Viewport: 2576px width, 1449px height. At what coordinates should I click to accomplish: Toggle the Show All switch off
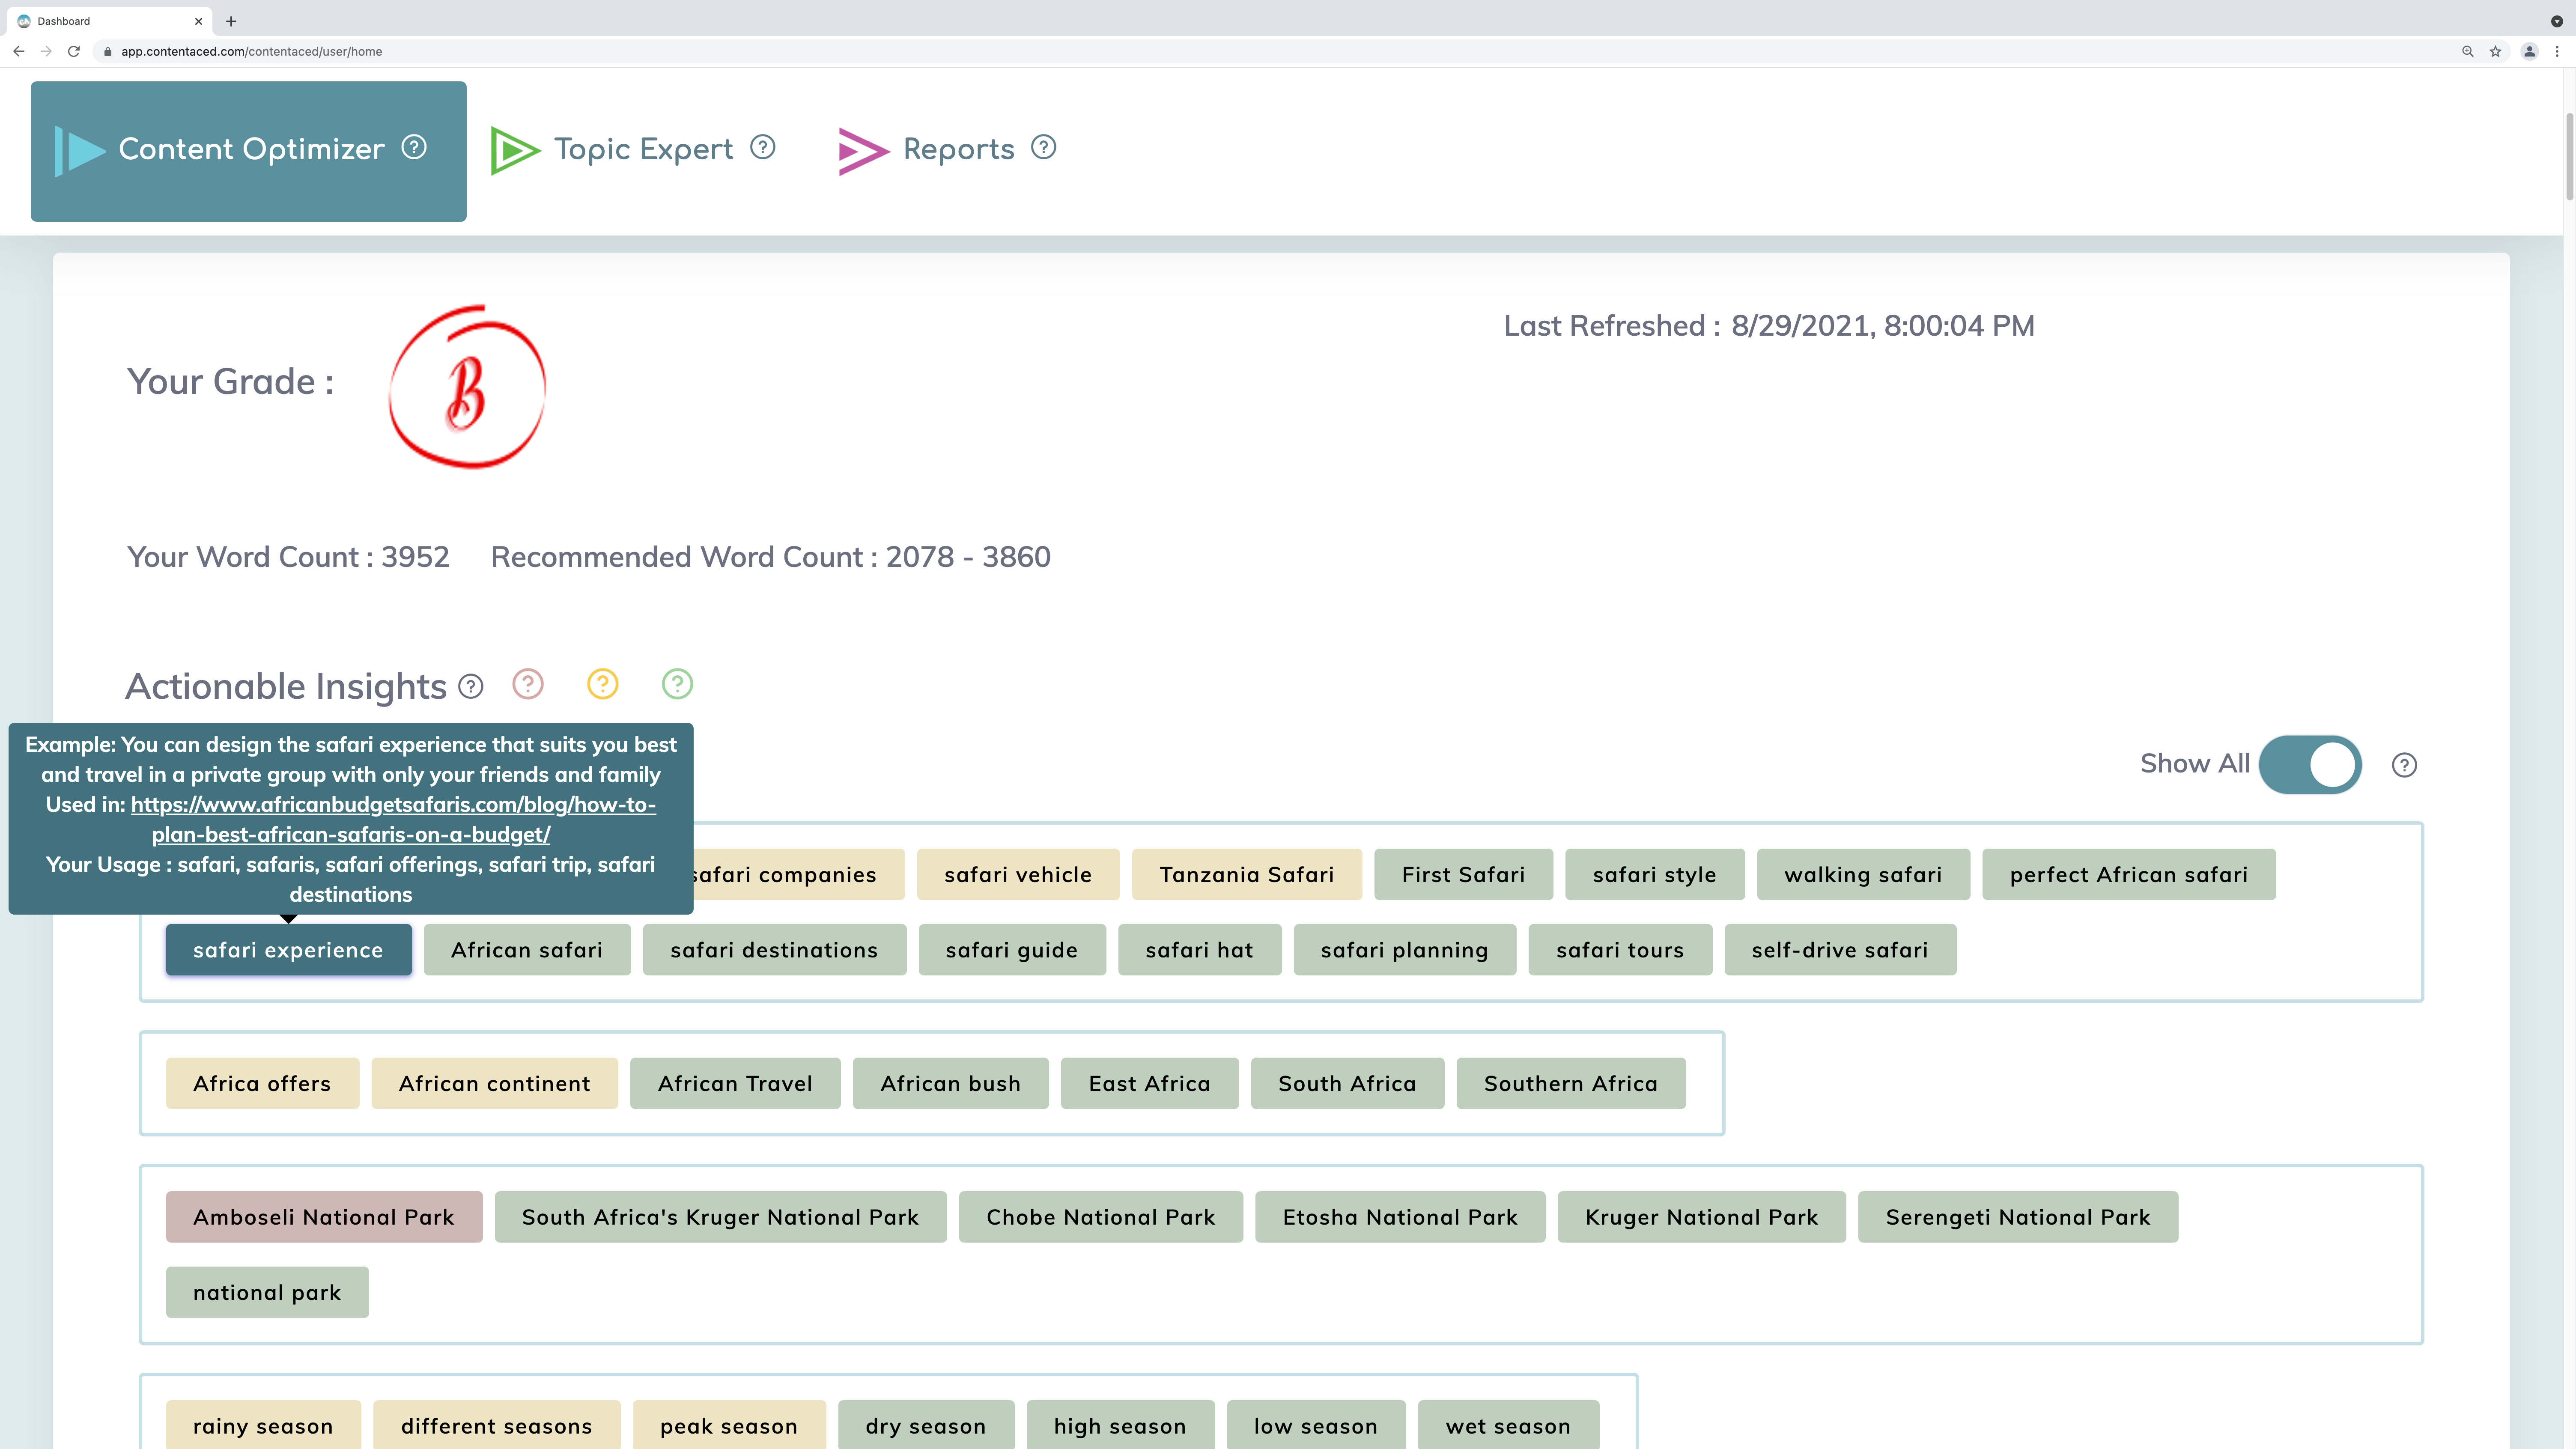pos(2310,765)
